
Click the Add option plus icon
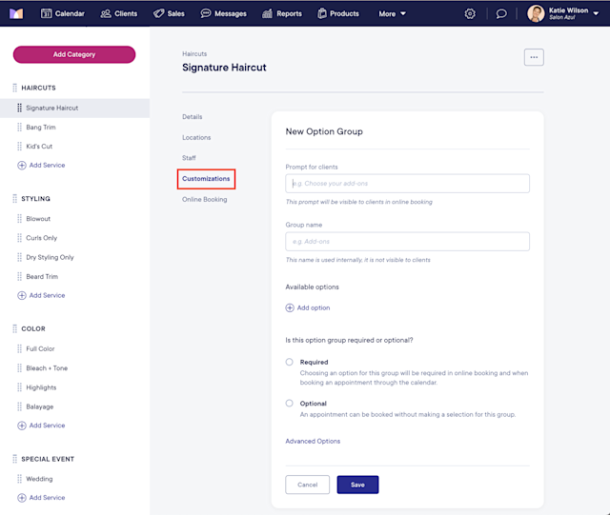click(290, 307)
